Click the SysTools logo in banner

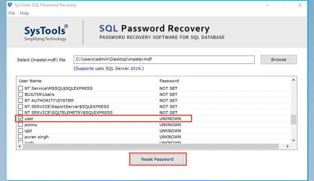point(46,33)
